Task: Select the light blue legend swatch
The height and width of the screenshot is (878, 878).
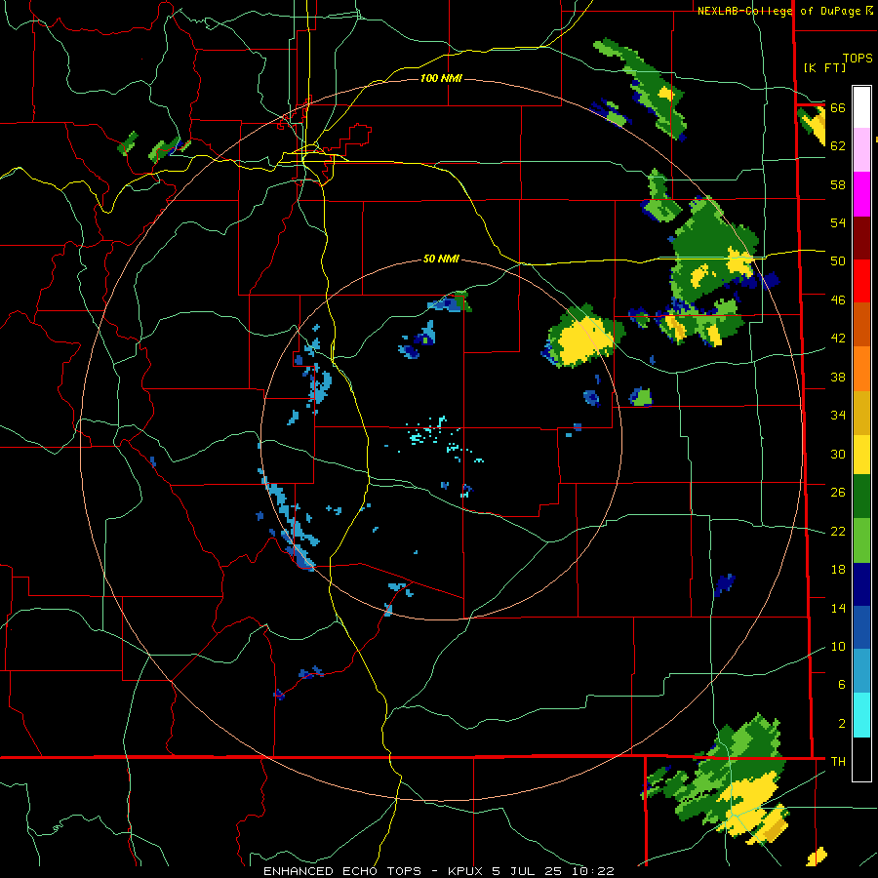Action: tap(861, 671)
